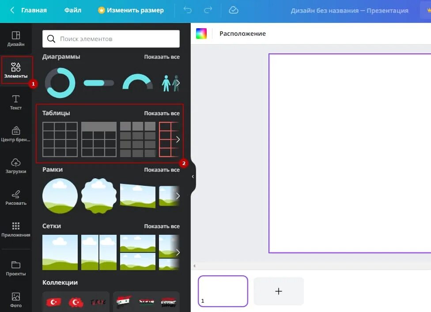The height and width of the screenshot is (312, 431).
Task: Click the horizontal scrollbar left arrow
Action: [194, 266]
